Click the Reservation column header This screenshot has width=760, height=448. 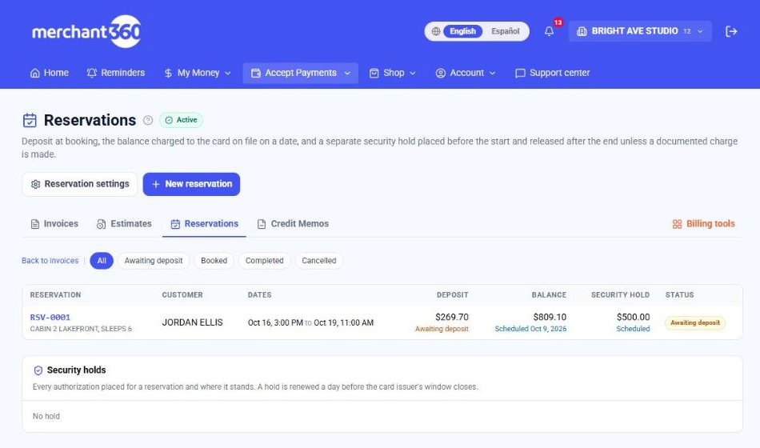(x=55, y=295)
